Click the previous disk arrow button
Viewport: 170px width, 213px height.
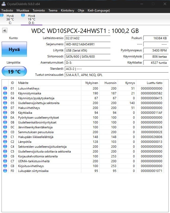[x=5, y=30]
